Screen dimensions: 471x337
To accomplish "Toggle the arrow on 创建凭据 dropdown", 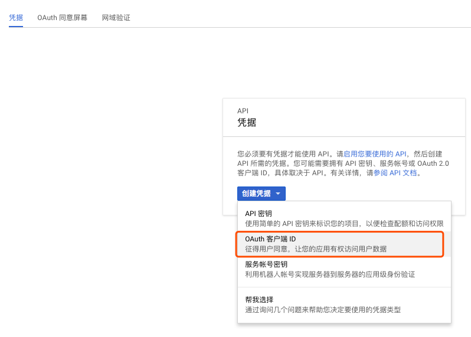I will click(x=278, y=194).
